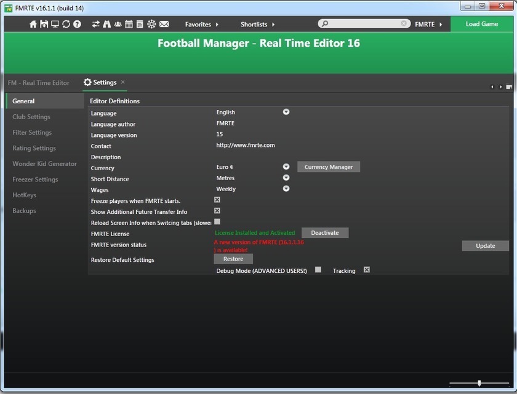The width and height of the screenshot is (517, 394).
Task: Toggle Freeze players when FMRTE starts checkbox
Action: pos(217,200)
